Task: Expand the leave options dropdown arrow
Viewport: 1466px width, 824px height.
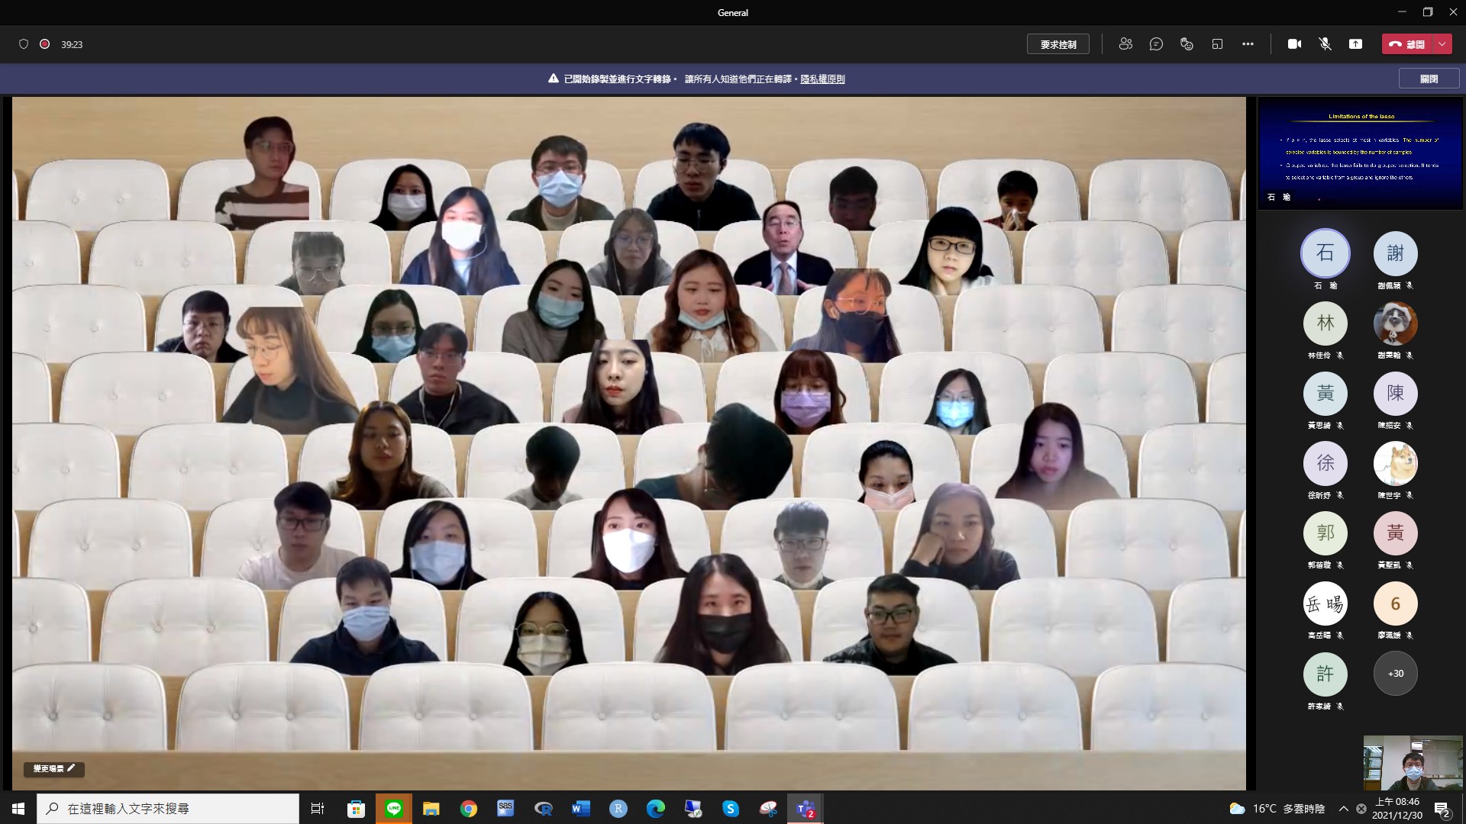Action: point(1442,44)
